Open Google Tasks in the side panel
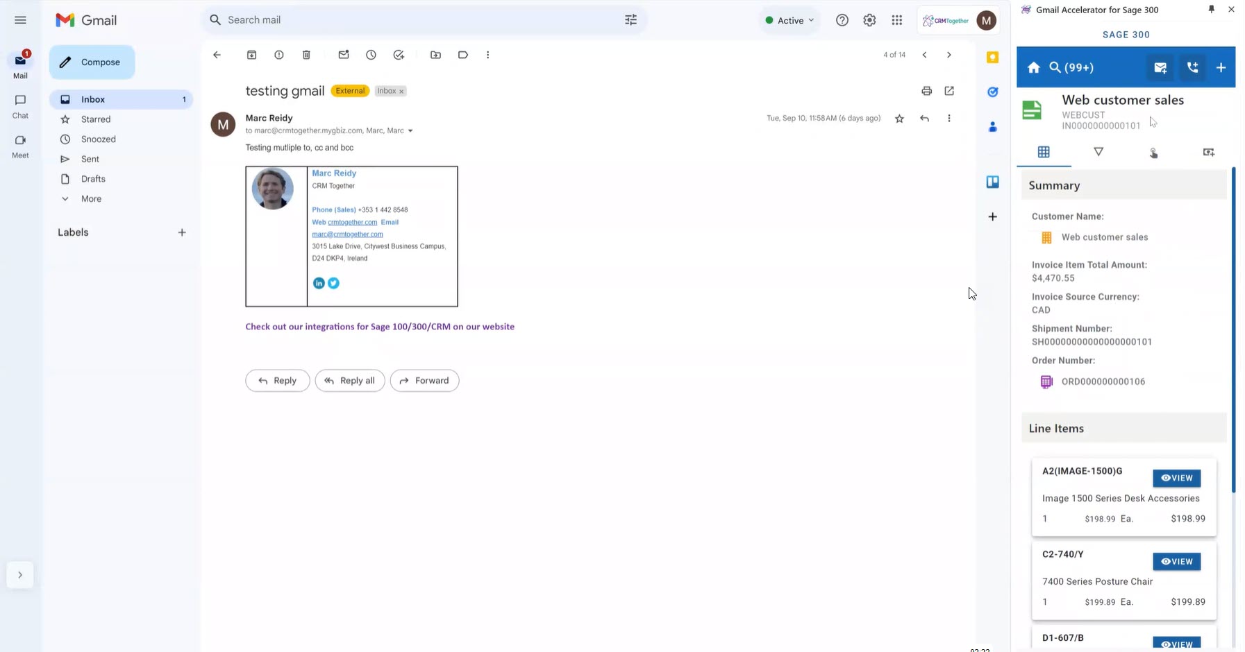This screenshot has width=1245, height=652. point(993,92)
